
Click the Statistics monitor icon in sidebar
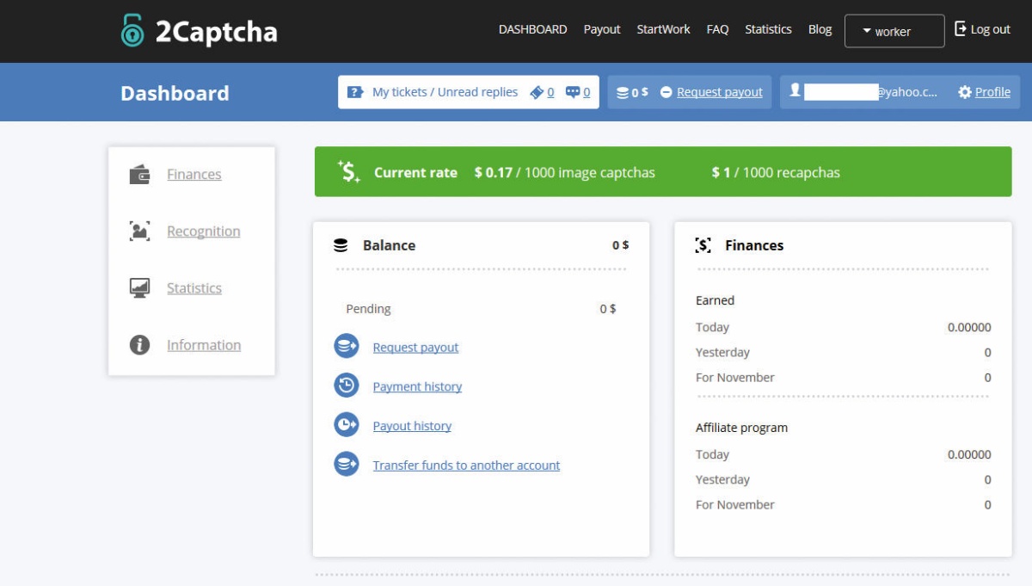coord(139,288)
